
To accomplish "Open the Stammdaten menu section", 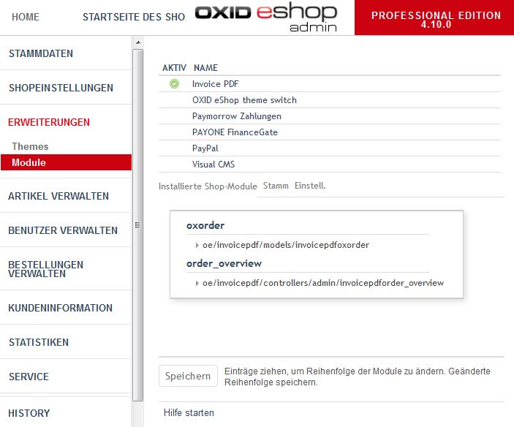I will [x=41, y=53].
